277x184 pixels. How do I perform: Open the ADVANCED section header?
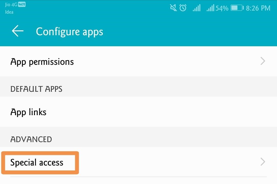31,139
